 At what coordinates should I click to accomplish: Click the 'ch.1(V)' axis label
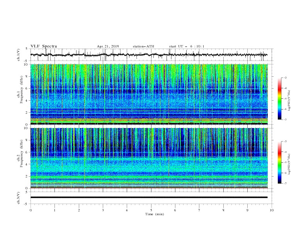point(19,55)
